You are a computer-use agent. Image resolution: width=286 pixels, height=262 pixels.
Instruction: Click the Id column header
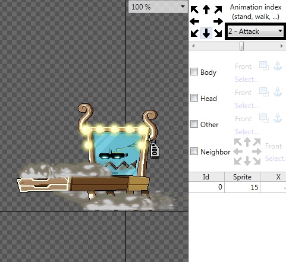tap(206, 176)
